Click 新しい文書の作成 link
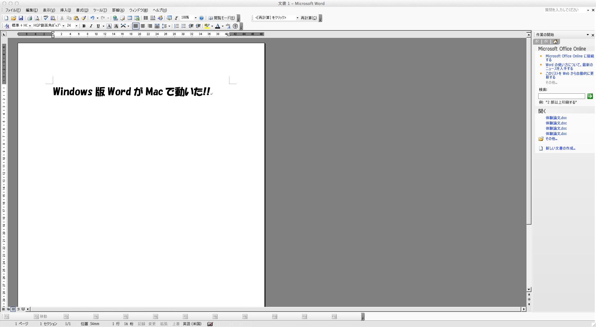Viewport: 596px width, 327px height. (x=560, y=148)
